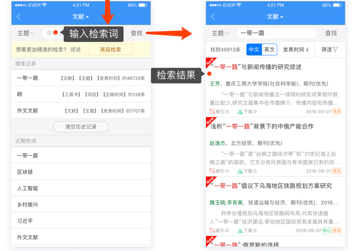363x251 pixels.
Task: Click the 找到46813条 result count
Action: pyautogui.click(x=225, y=49)
